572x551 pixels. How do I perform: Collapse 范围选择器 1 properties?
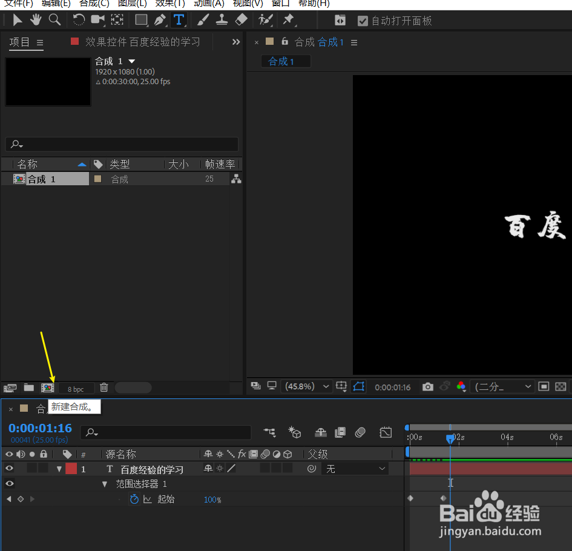tap(105, 484)
